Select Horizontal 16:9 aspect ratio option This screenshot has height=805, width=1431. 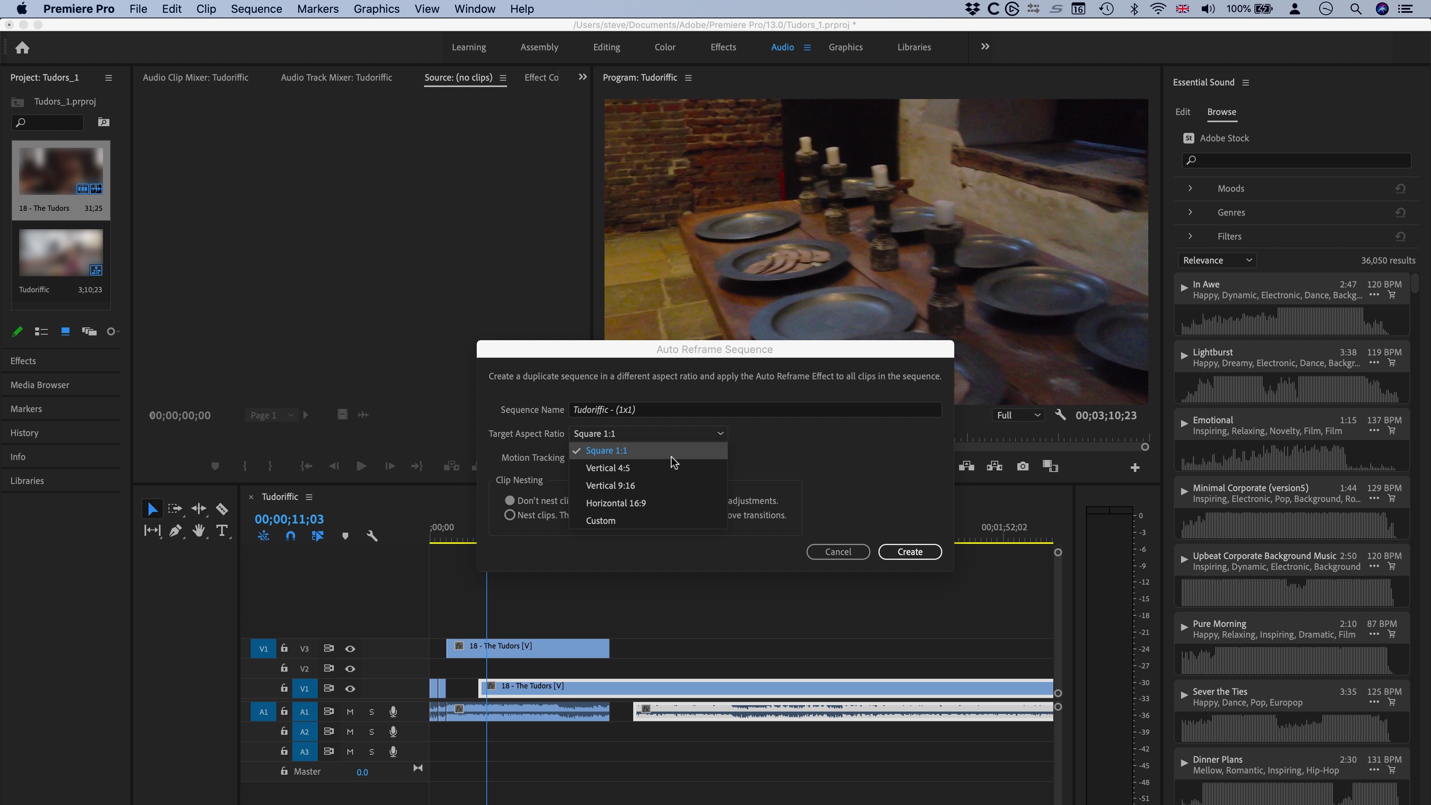pyautogui.click(x=616, y=502)
